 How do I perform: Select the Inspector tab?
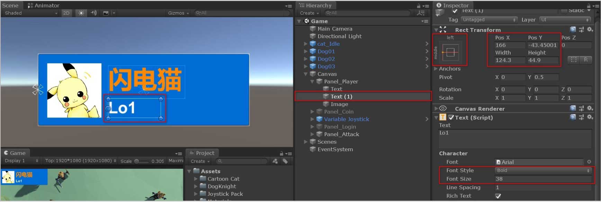pyautogui.click(x=452, y=5)
